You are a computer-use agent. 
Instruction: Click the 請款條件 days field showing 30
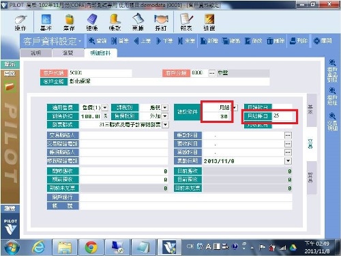pos(216,116)
